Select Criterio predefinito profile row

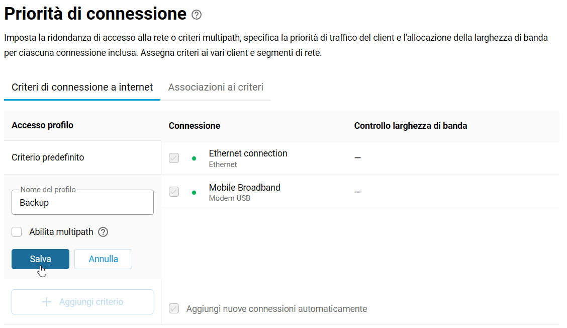(82, 157)
